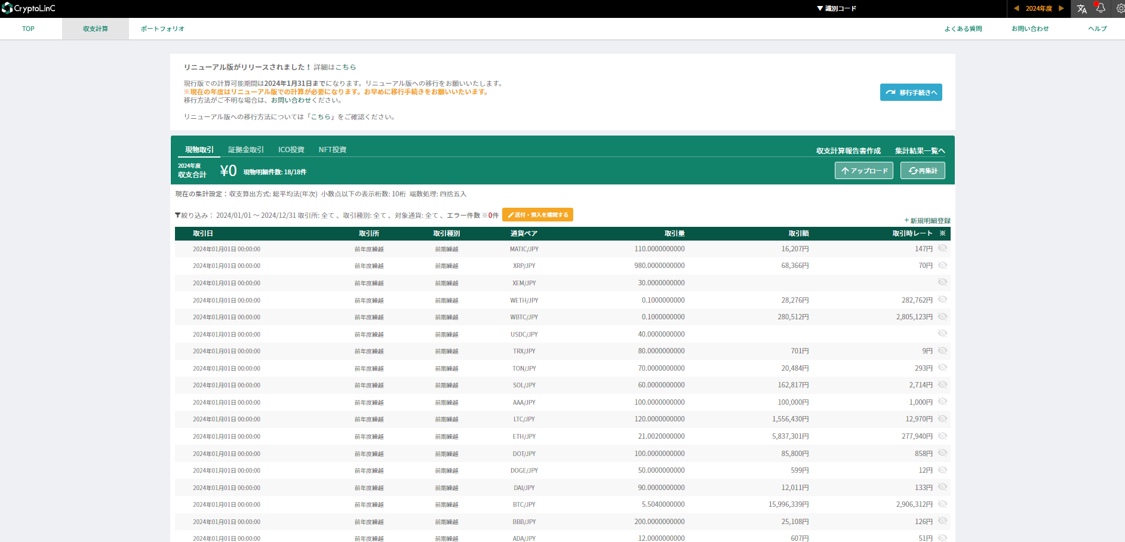
Task: Open 収支計算報告書作成 link
Action: point(848,151)
